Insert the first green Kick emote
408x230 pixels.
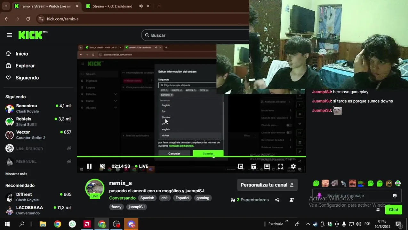tap(316, 183)
